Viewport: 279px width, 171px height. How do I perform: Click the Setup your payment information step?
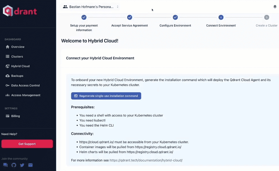[x=84, y=17]
